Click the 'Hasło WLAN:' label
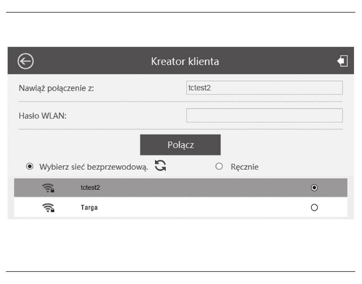The width and height of the screenshot is (362, 284). 42,116
